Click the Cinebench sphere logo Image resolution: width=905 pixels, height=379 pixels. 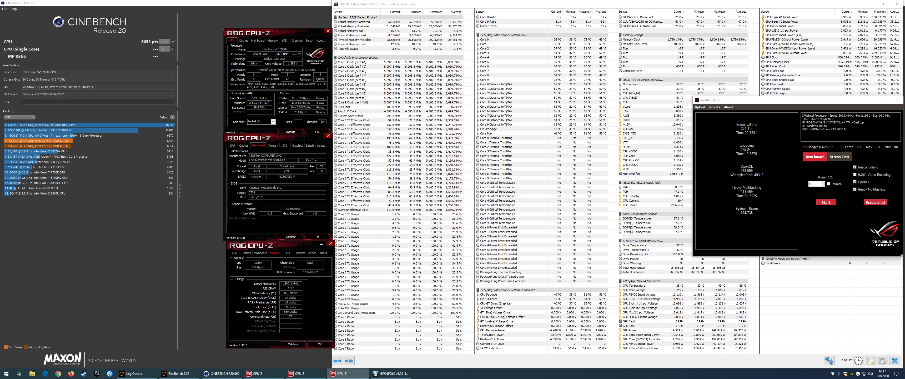tap(58, 22)
